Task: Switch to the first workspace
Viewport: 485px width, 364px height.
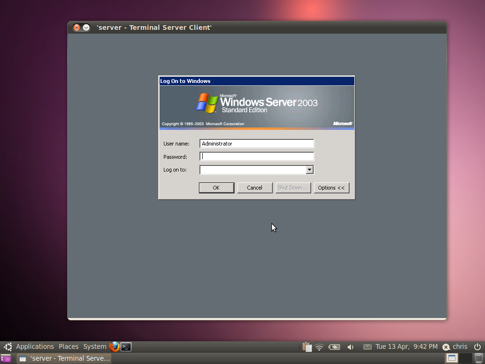Action: 452,358
